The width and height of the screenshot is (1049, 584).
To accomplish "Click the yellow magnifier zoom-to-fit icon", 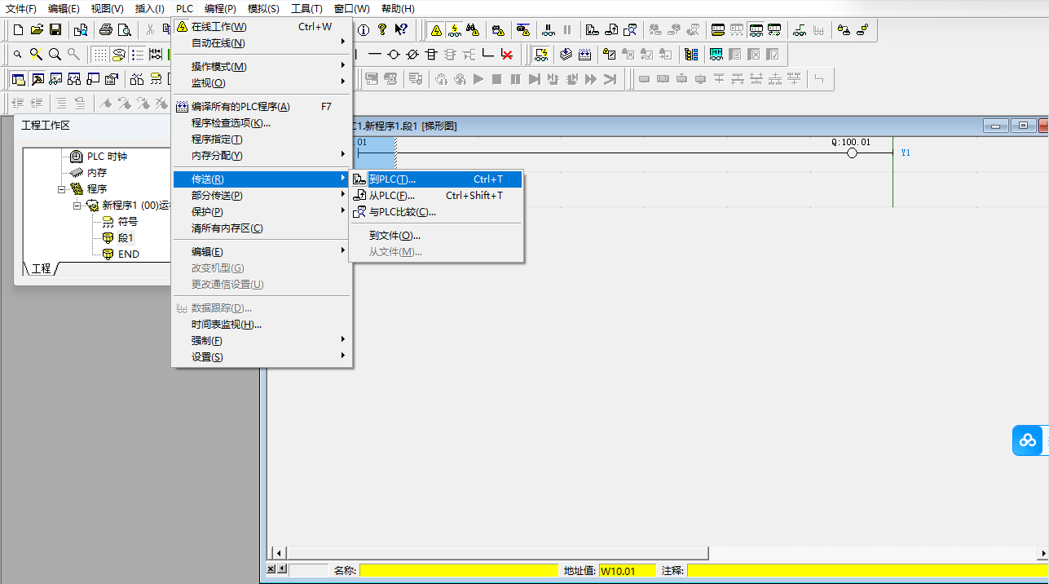I will click(x=36, y=55).
